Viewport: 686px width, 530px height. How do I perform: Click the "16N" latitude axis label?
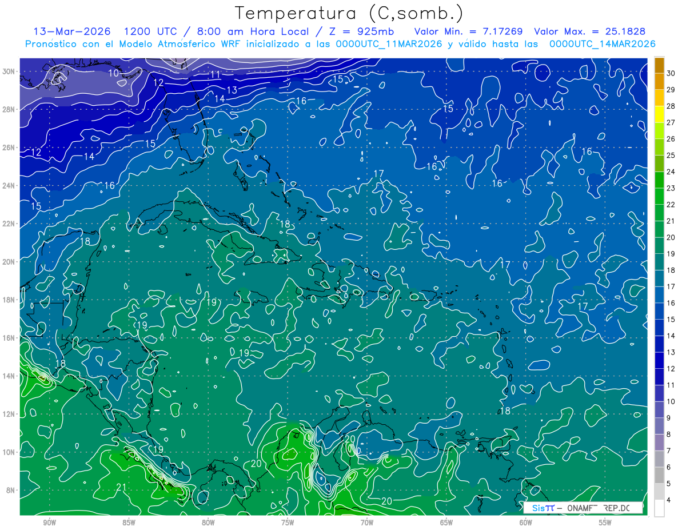(9, 338)
